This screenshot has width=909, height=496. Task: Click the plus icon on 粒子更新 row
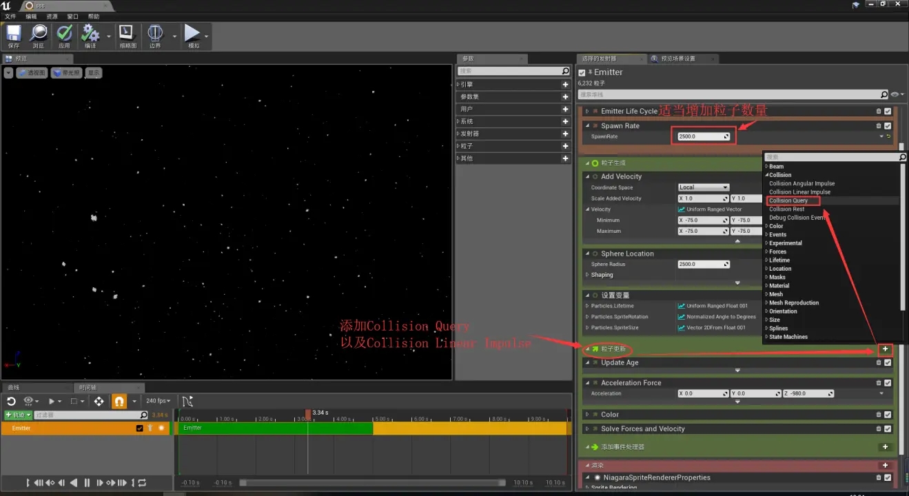click(x=886, y=349)
